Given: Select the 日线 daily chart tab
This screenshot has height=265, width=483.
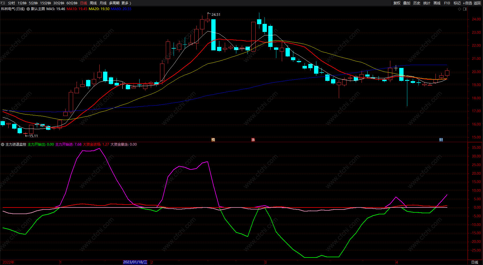Looking at the screenshot, I should pos(83,3).
